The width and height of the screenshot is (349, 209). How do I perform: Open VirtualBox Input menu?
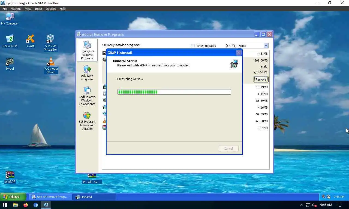[x=38, y=9]
